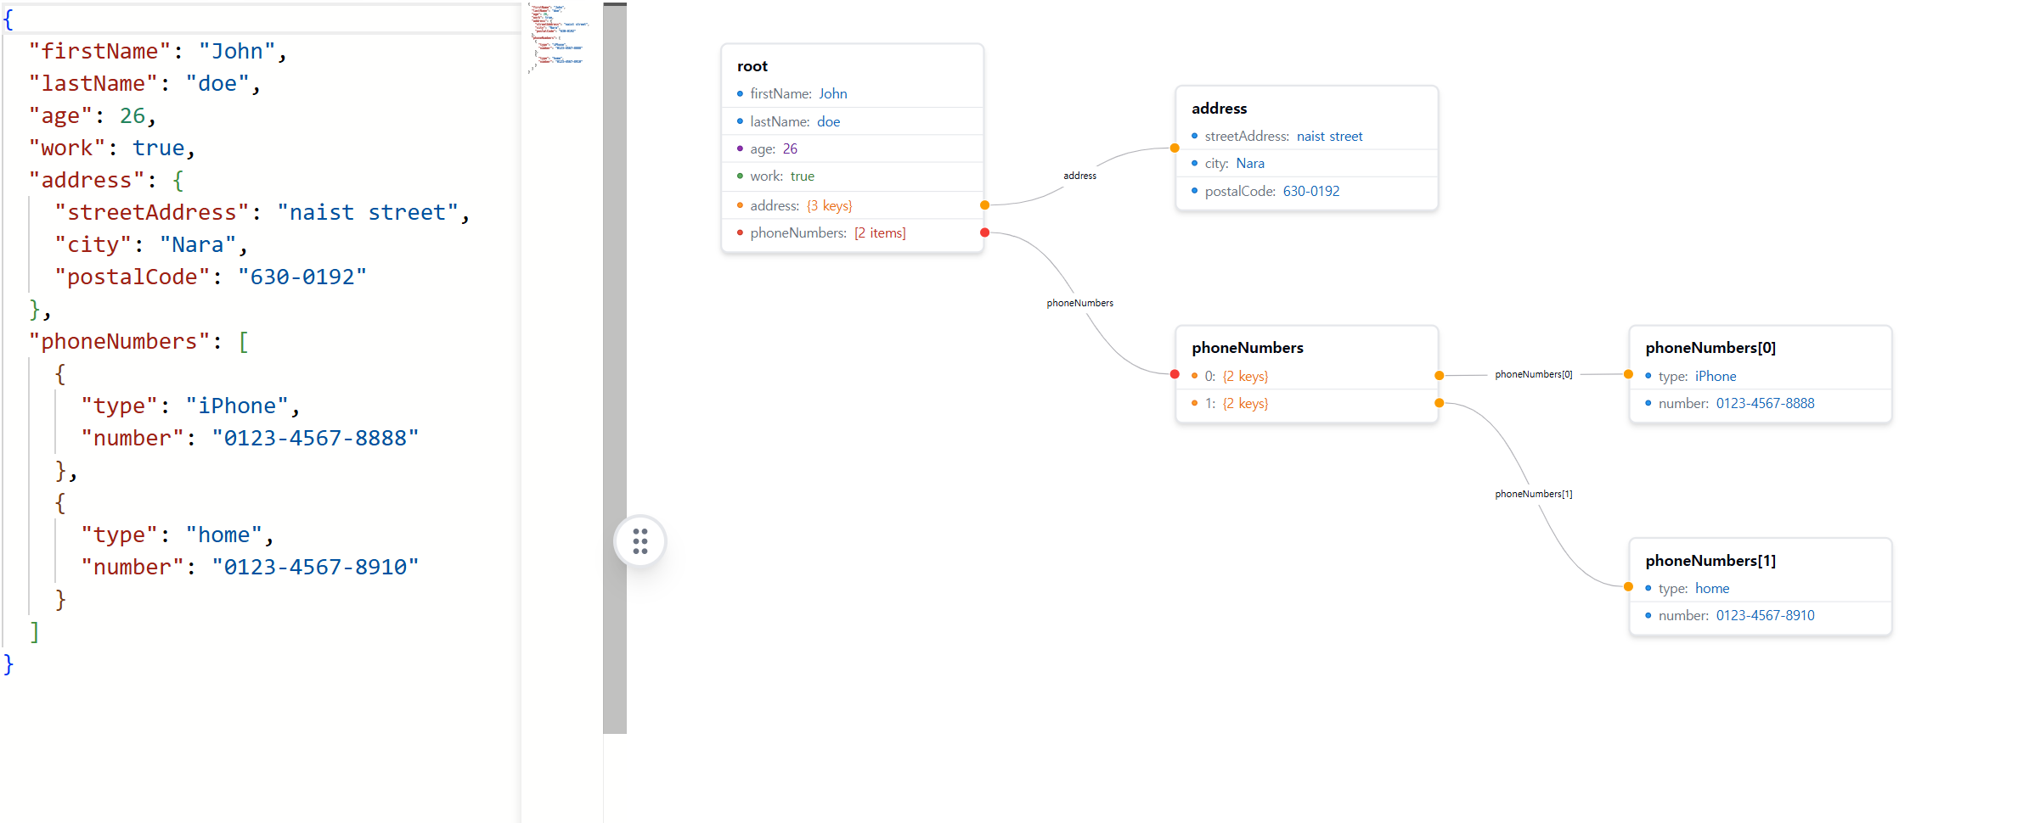Click the phoneNumbers[1] edge label

point(1533,494)
